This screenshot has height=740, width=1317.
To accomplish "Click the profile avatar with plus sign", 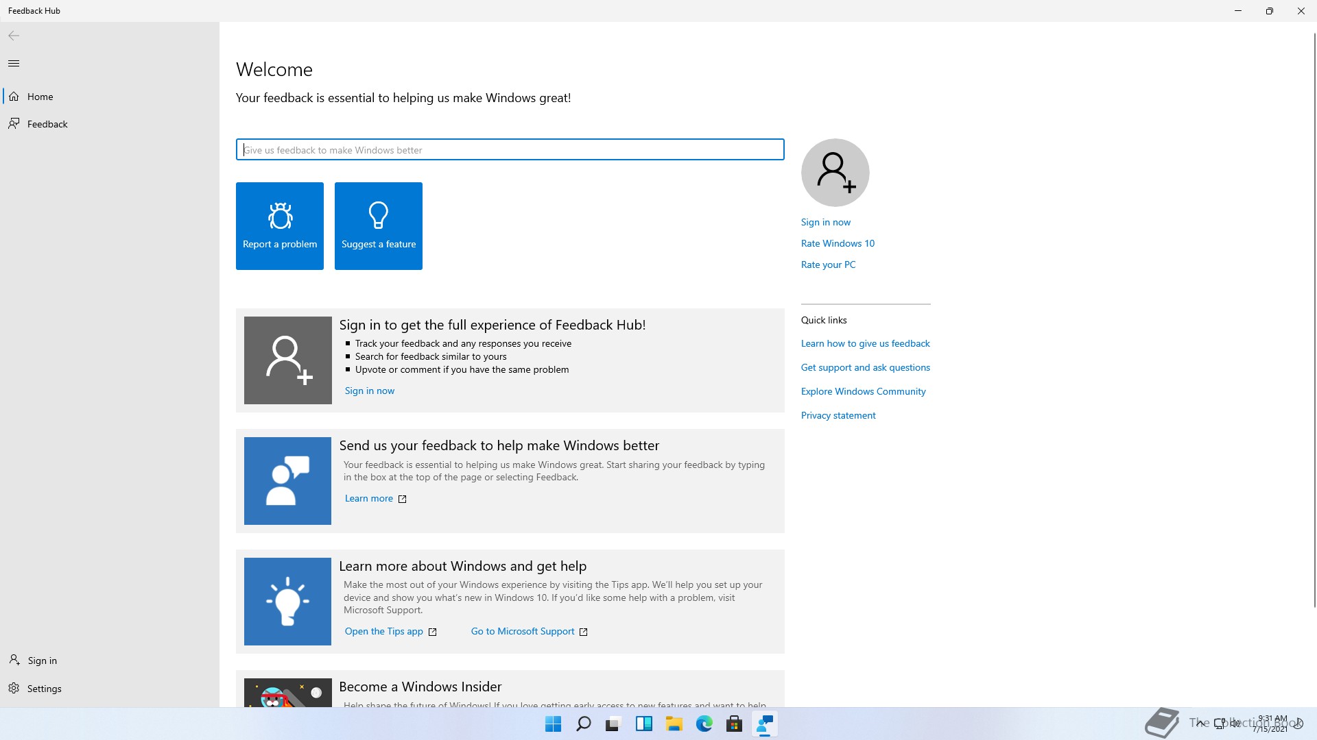I will tap(835, 173).
